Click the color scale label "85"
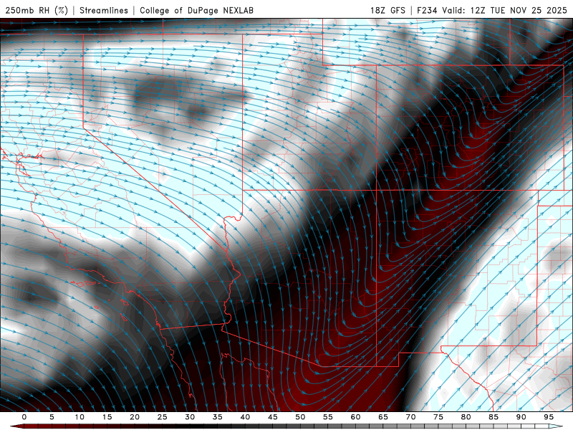This screenshot has height=430, width=573. 493,417
